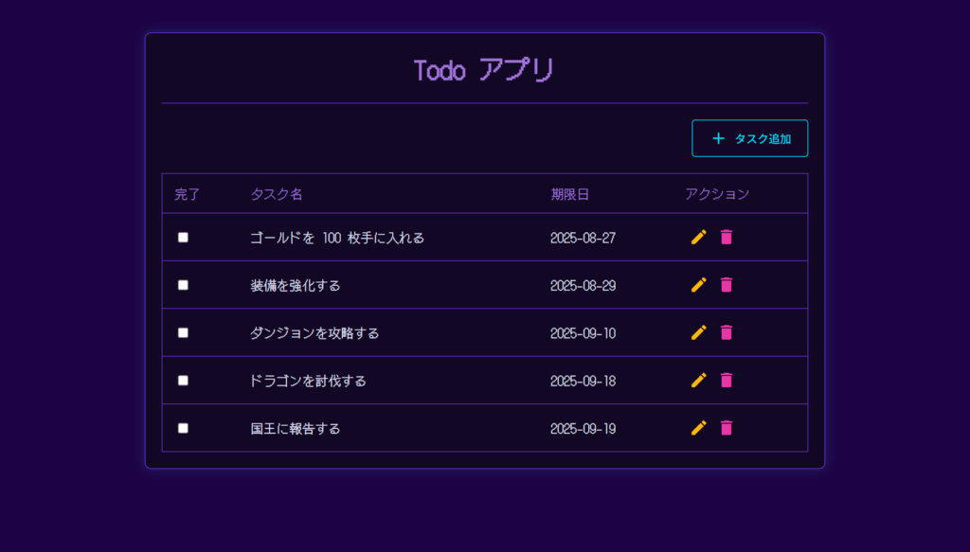Remove the ダンジョンを攻略する task

click(727, 332)
